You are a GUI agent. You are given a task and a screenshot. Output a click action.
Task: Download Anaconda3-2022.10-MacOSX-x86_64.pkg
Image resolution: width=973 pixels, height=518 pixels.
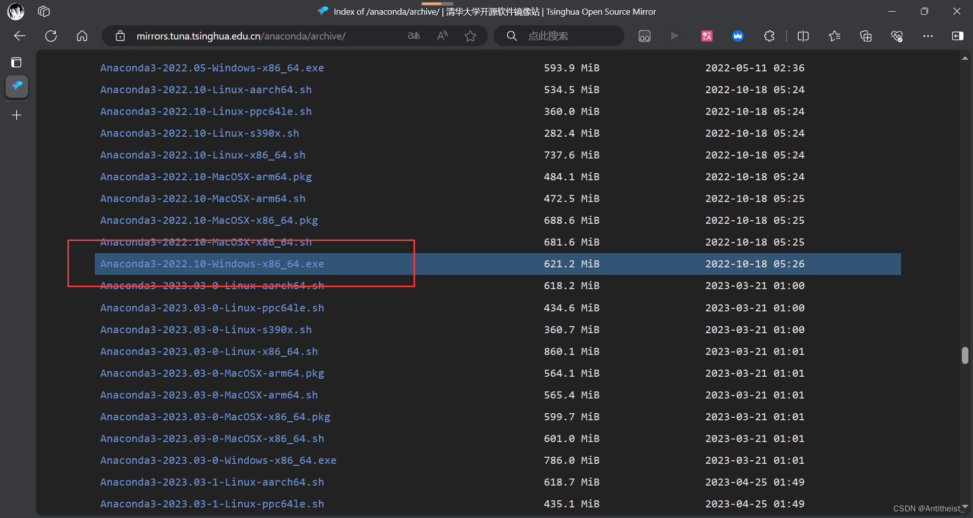coord(209,220)
